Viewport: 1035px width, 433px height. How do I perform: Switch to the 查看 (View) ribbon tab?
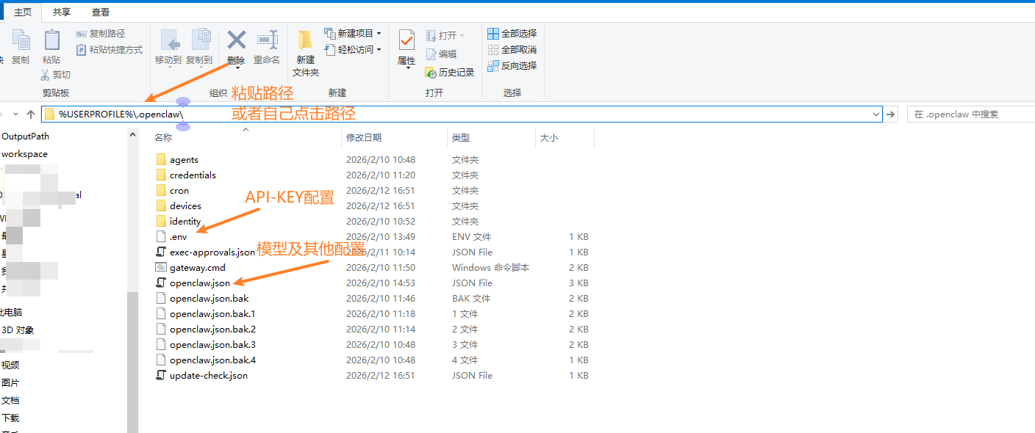pyautogui.click(x=101, y=11)
